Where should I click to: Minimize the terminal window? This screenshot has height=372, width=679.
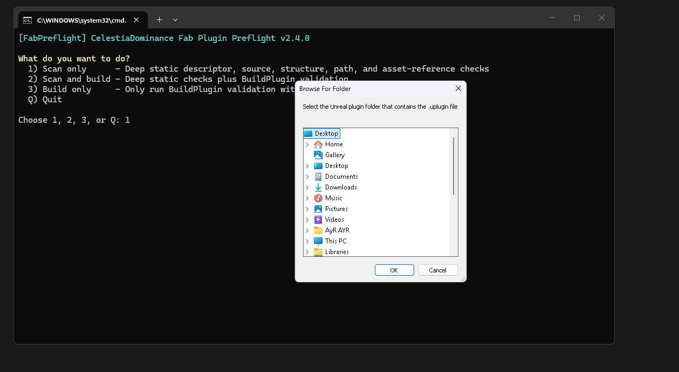(552, 18)
